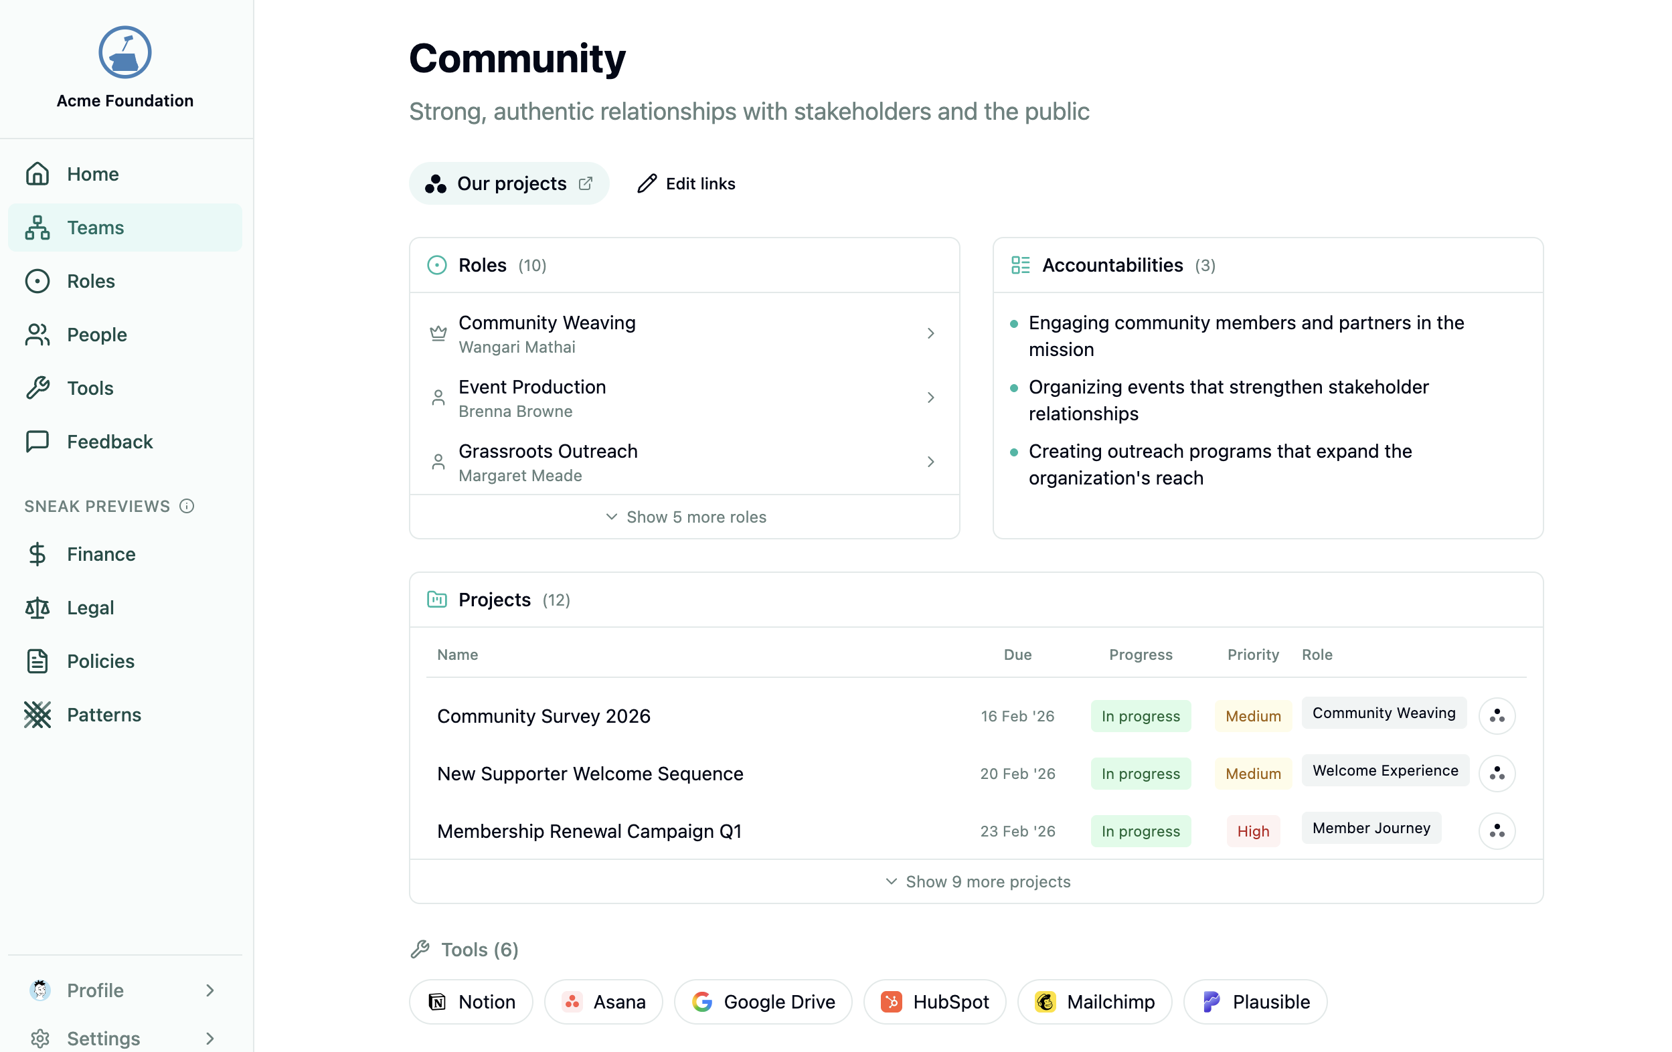Open Community Weaving role chevron
The height and width of the screenshot is (1052, 1672).
click(930, 333)
